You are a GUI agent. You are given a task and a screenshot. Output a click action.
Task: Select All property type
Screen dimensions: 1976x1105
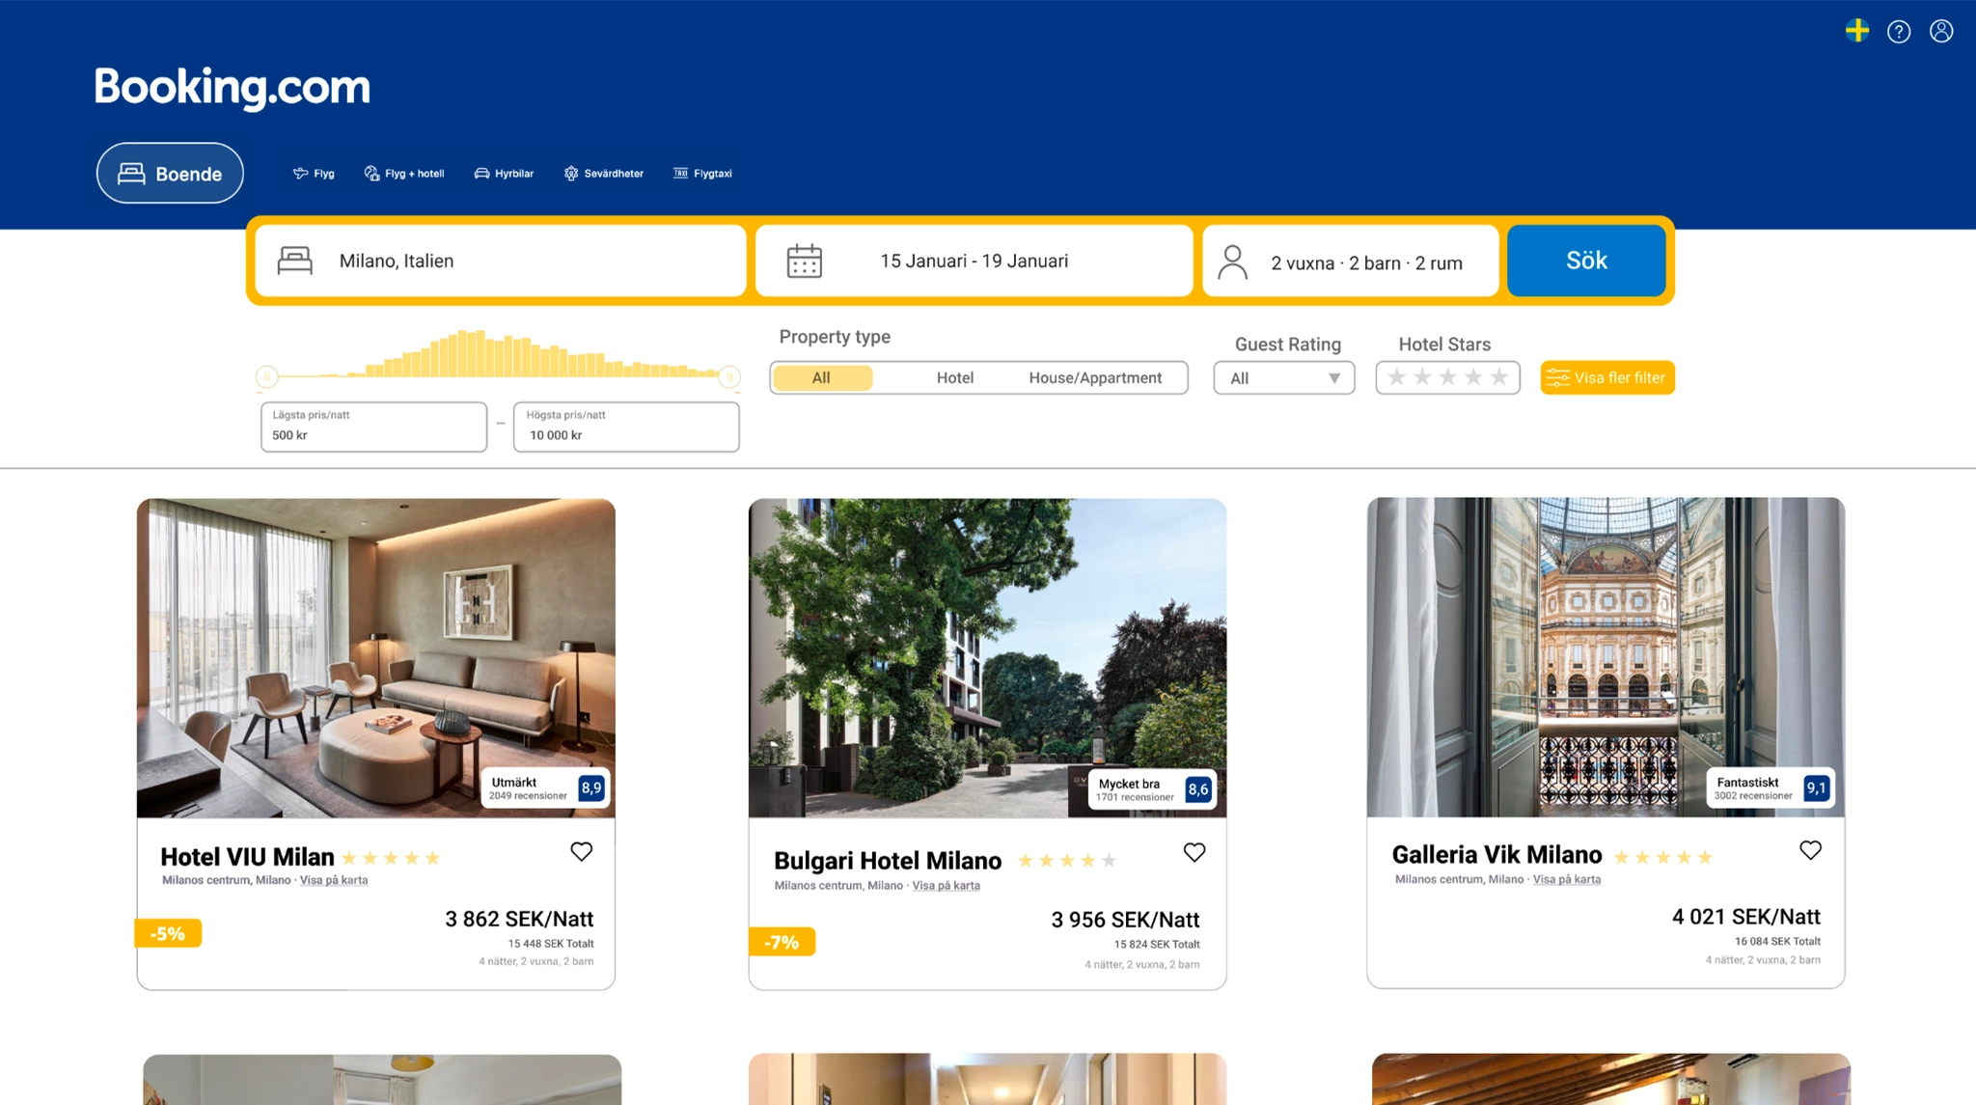[x=821, y=378]
